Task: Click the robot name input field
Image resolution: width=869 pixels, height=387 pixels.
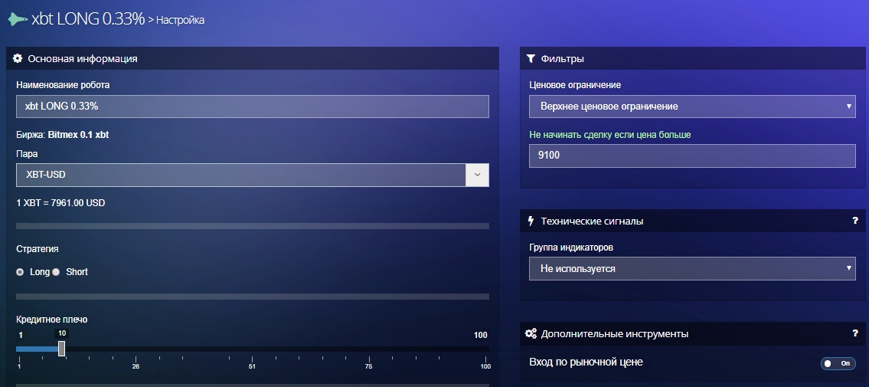Action: click(x=253, y=106)
